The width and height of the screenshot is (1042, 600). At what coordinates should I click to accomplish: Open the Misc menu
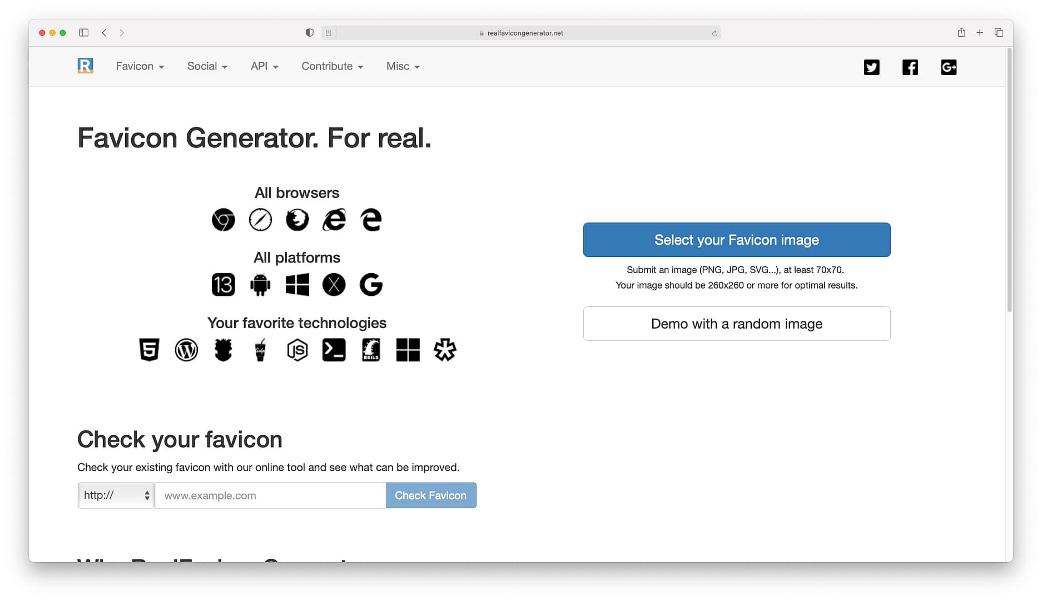(403, 66)
